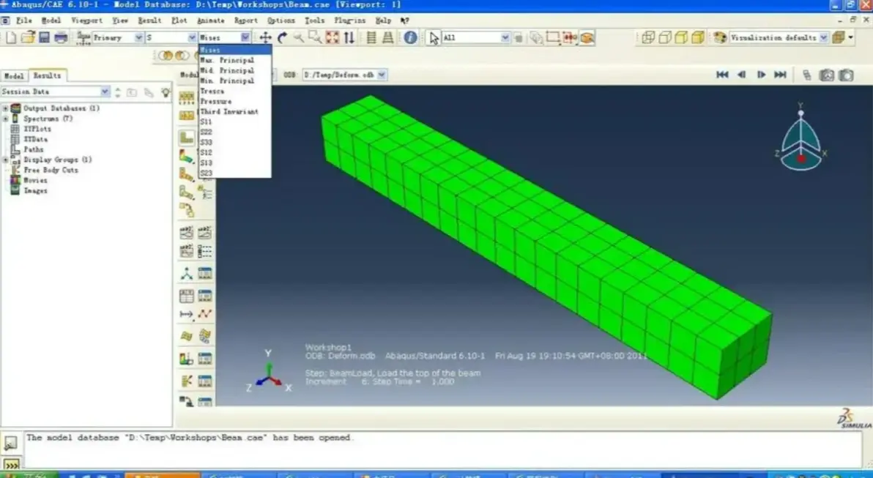Open the Result menu
This screenshot has height=478, width=873.
(149, 20)
